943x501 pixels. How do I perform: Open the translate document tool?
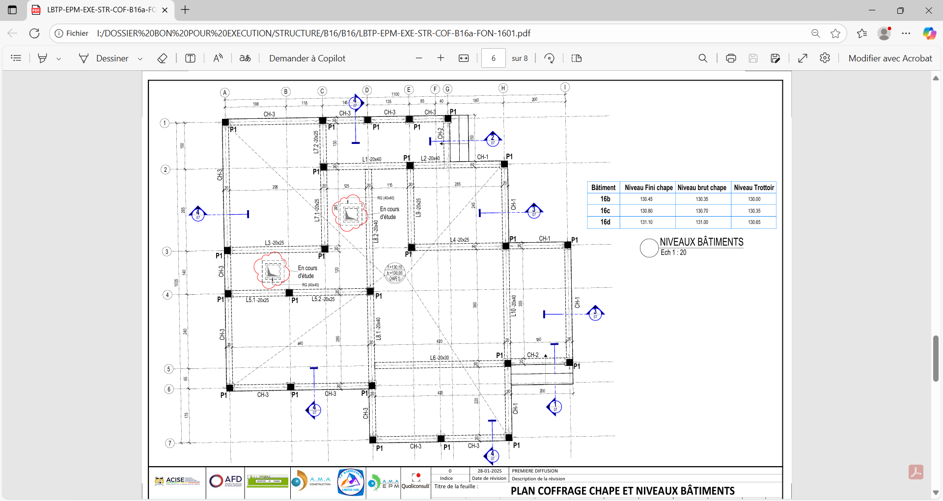245,58
